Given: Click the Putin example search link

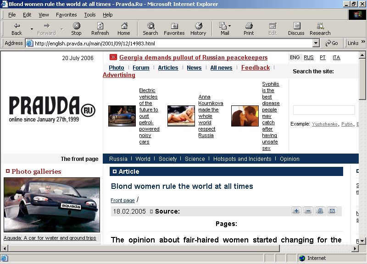Looking at the screenshot, I should coord(347,124).
